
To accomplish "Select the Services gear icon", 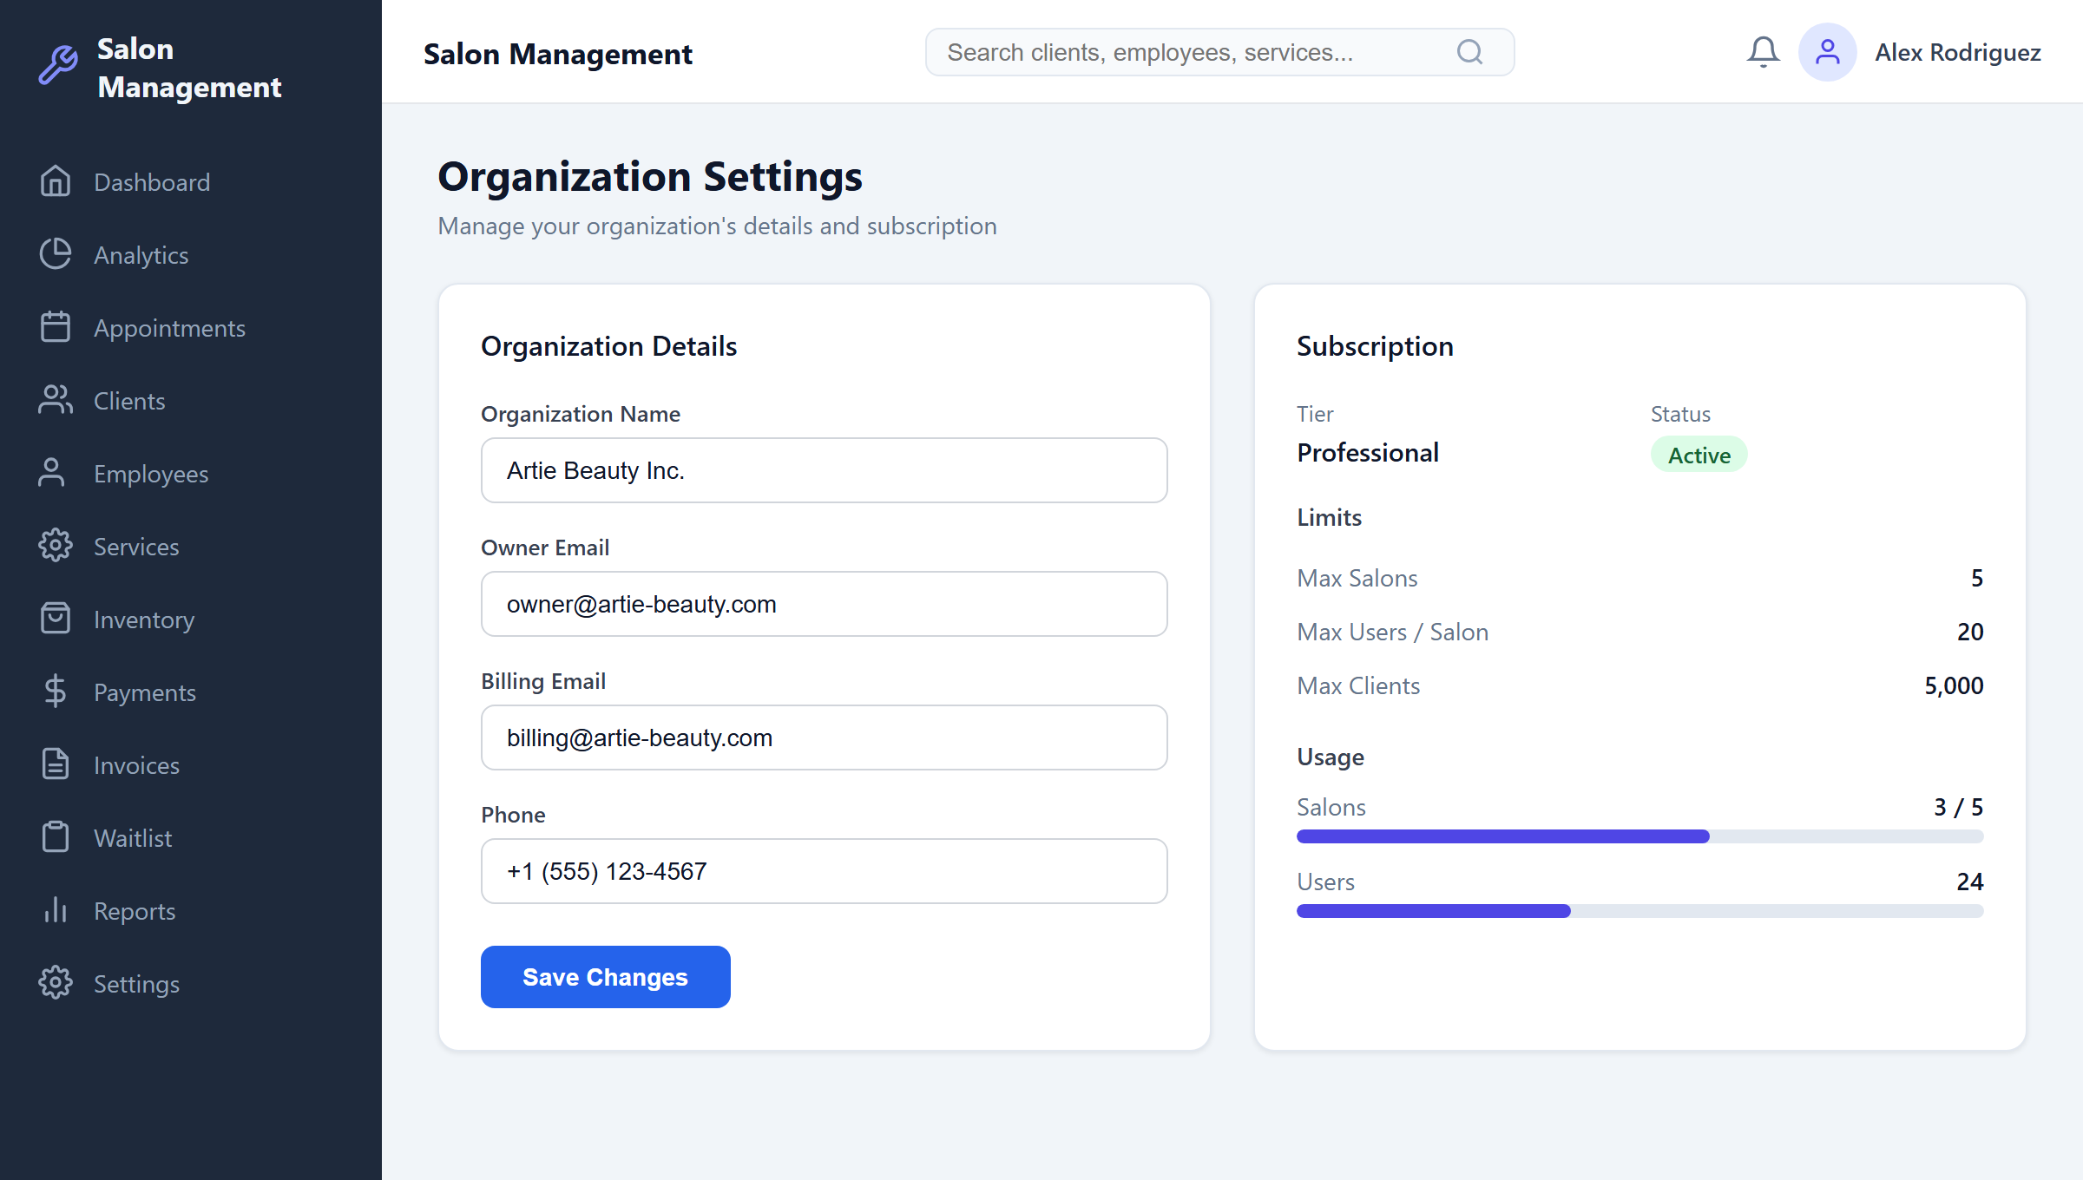I will tap(56, 546).
